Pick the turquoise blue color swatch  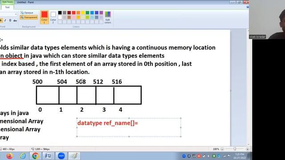coord(92,13)
